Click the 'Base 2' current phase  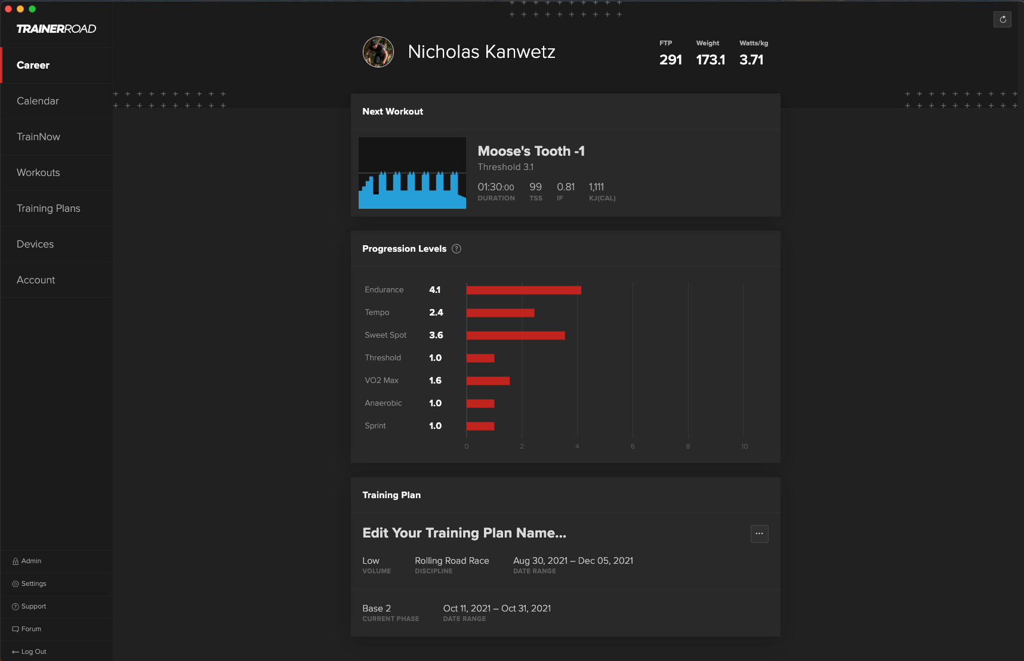pyautogui.click(x=377, y=609)
